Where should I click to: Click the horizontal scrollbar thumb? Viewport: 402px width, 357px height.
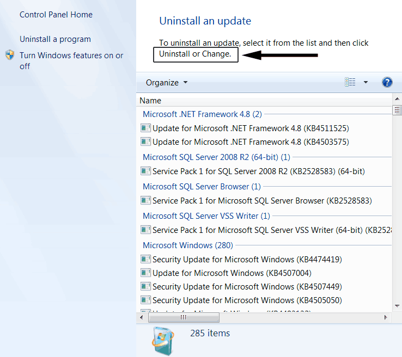(184, 318)
